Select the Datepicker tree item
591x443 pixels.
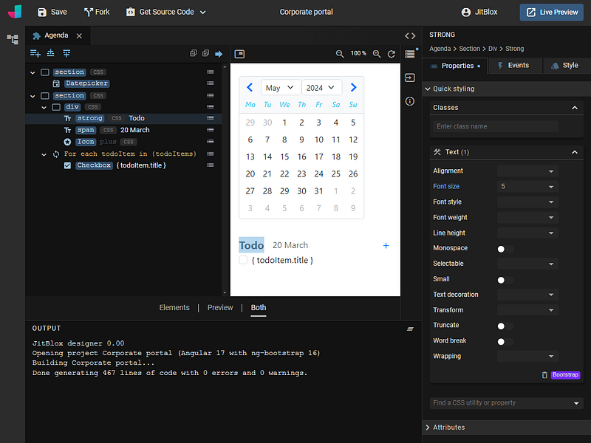[x=86, y=83]
